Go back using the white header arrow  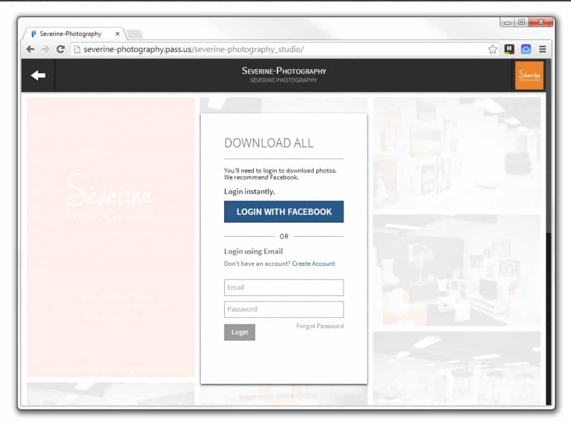point(38,75)
